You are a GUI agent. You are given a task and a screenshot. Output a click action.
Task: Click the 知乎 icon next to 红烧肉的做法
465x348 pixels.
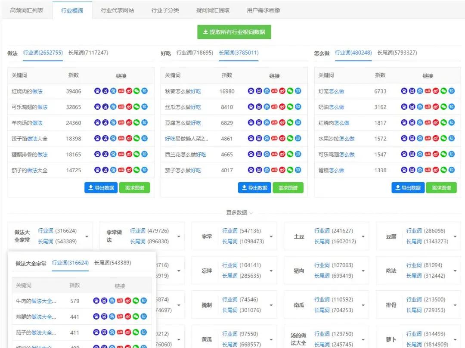click(144, 91)
